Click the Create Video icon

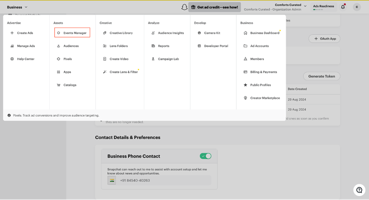(105, 59)
